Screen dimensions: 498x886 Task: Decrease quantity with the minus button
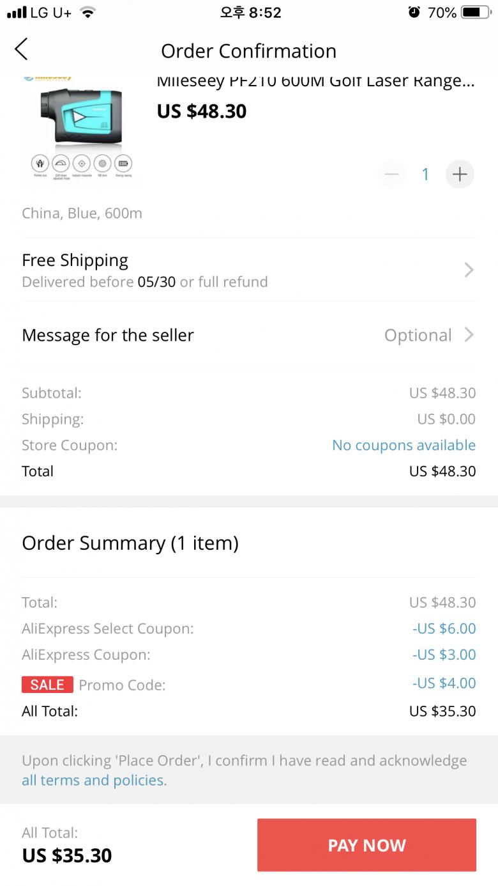pos(391,174)
